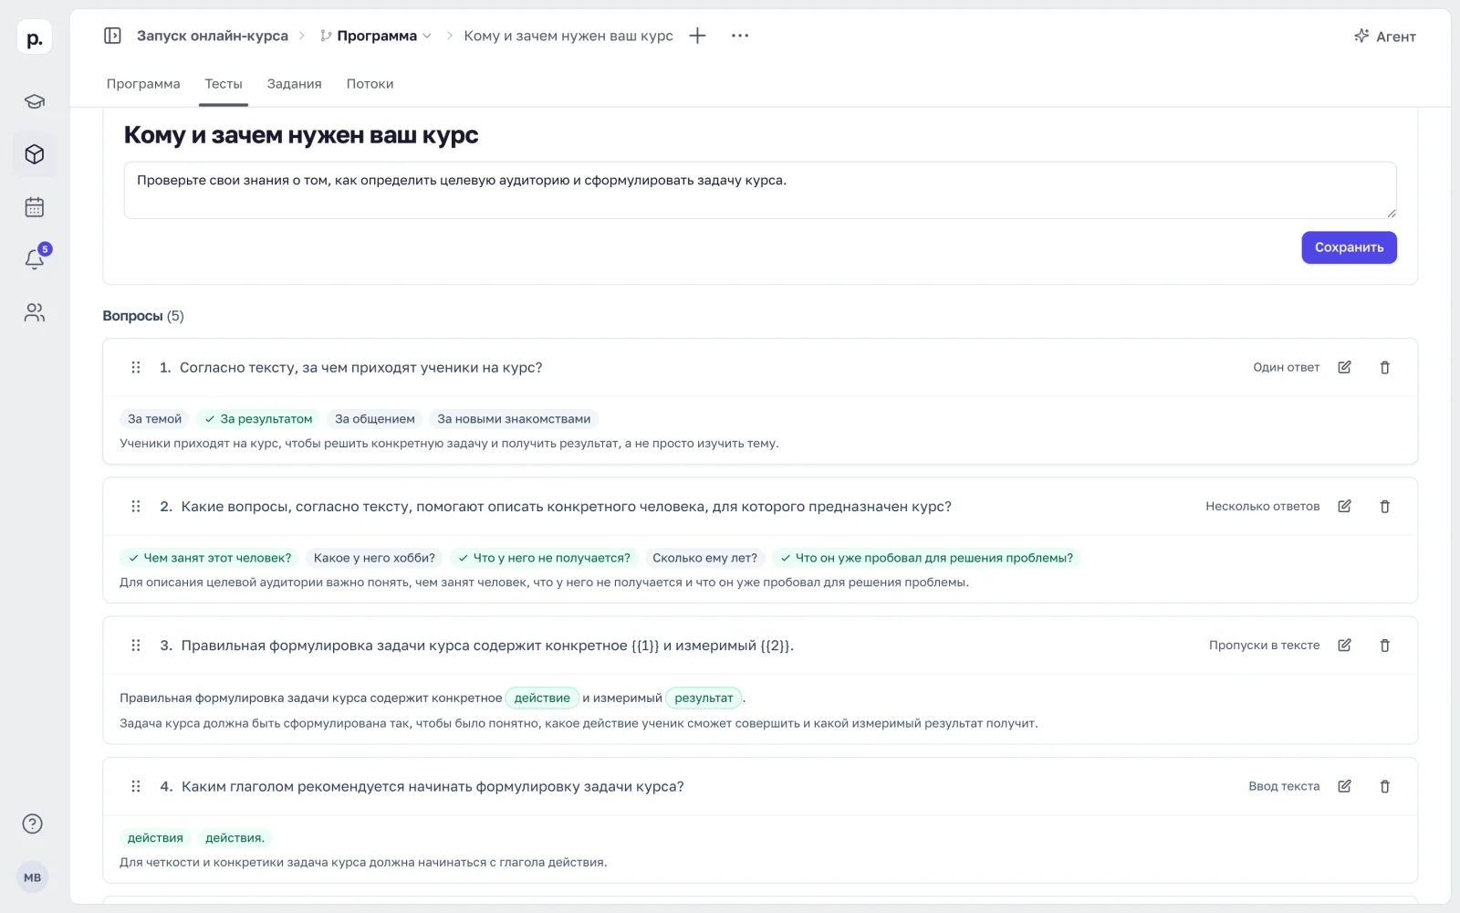The height and width of the screenshot is (913, 1460).
Task: Click the resize grip of the description textarea
Action: point(1391,213)
